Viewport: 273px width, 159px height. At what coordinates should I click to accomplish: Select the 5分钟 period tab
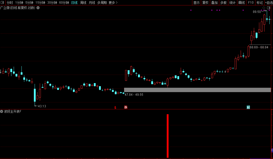point(29,3)
